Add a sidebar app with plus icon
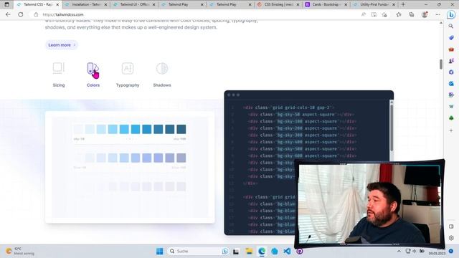The width and height of the screenshot is (459, 258). click(451, 130)
